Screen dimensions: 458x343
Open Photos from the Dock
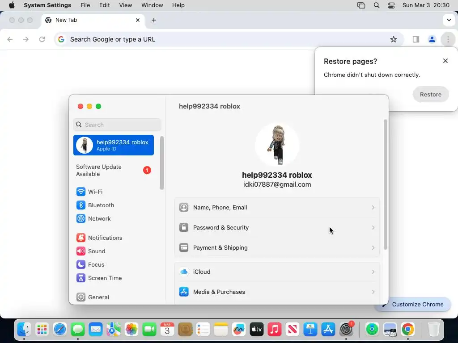click(131, 330)
